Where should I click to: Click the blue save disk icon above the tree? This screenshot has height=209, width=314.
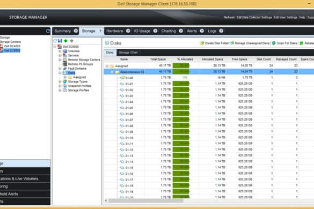pyautogui.click(x=60, y=41)
